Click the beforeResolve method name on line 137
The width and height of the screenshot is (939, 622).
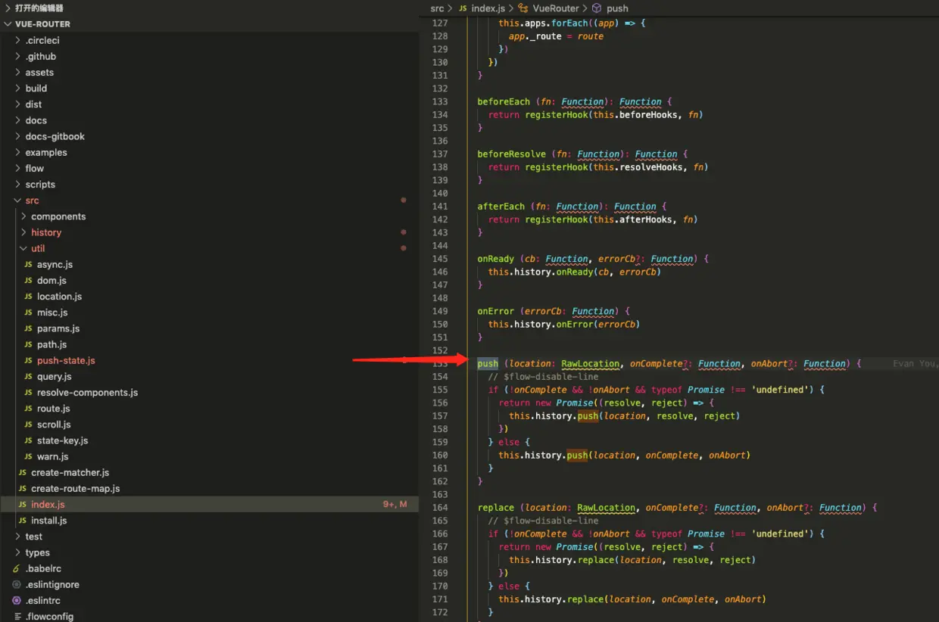click(x=511, y=154)
